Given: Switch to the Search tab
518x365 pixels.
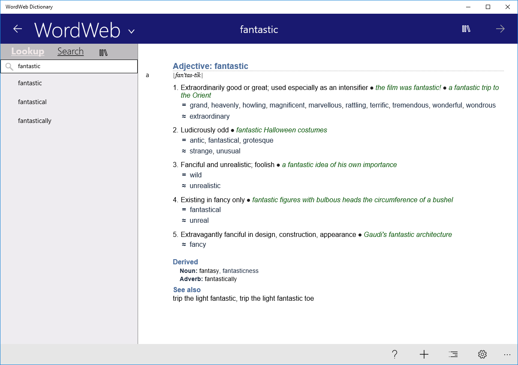Looking at the screenshot, I should pyautogui.click(x=70, y=51).
